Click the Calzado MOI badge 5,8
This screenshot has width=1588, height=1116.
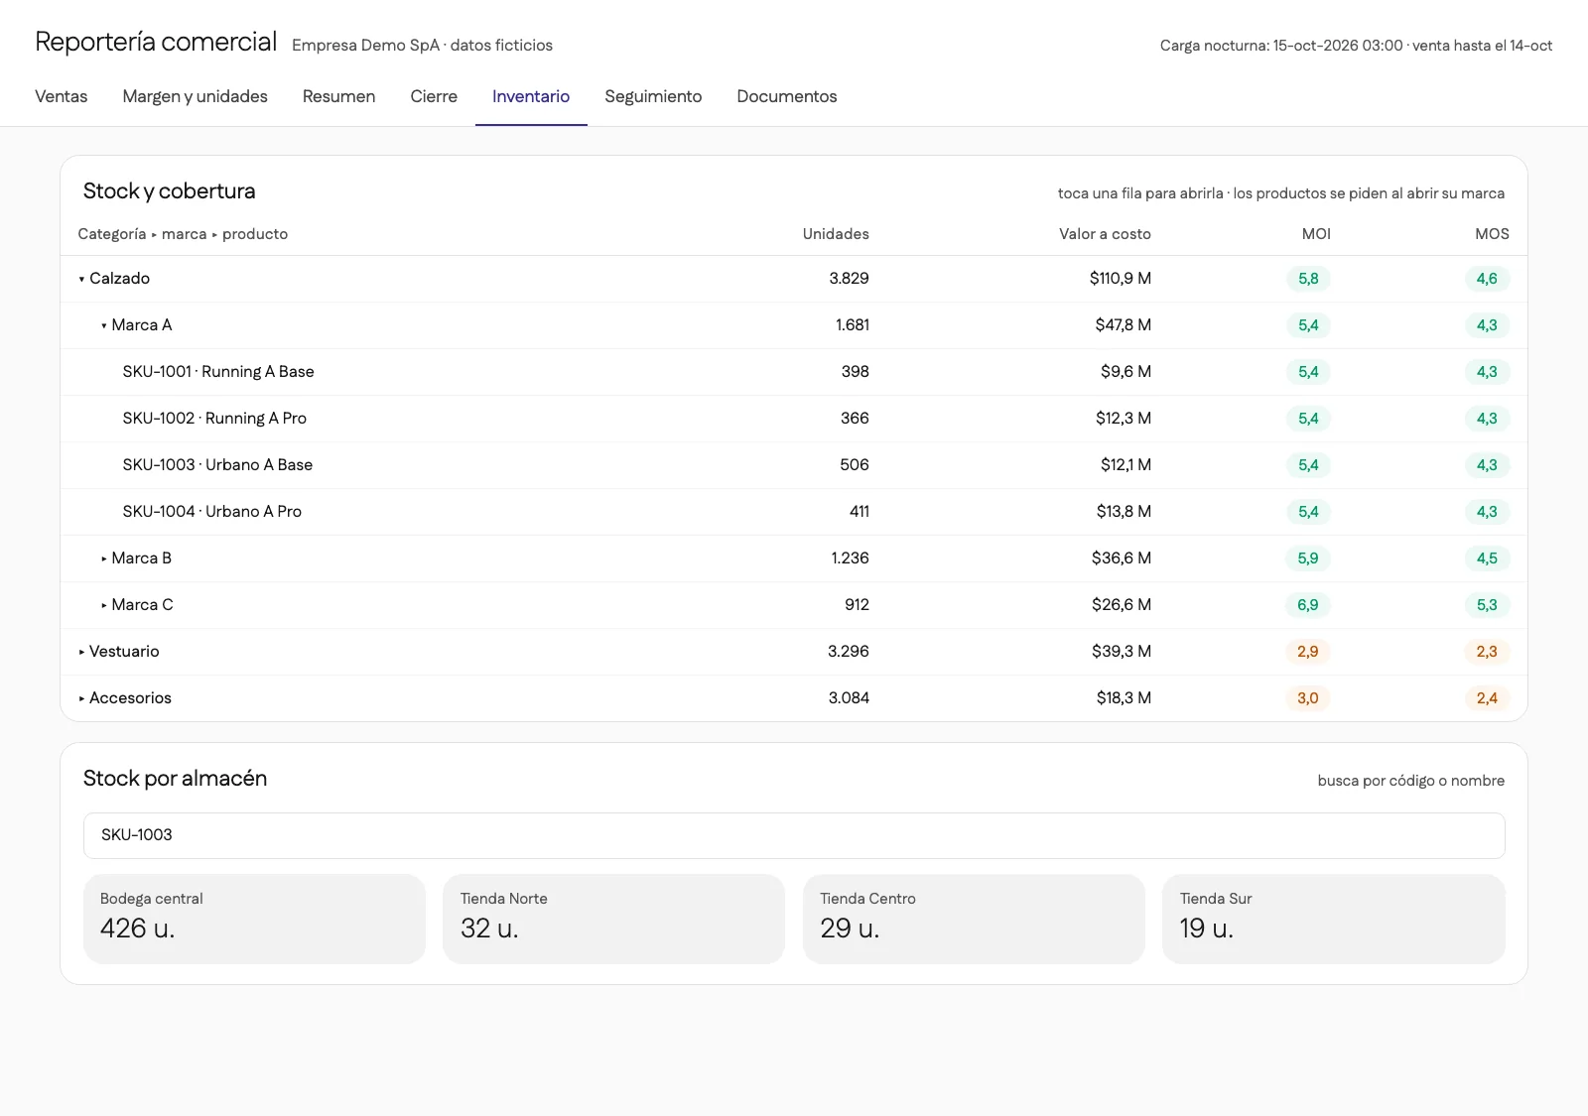(1308, 279)
